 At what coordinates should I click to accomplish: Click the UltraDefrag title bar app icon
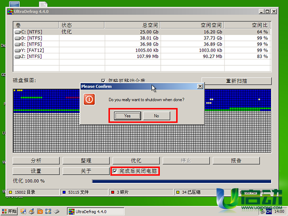(10, 12)
